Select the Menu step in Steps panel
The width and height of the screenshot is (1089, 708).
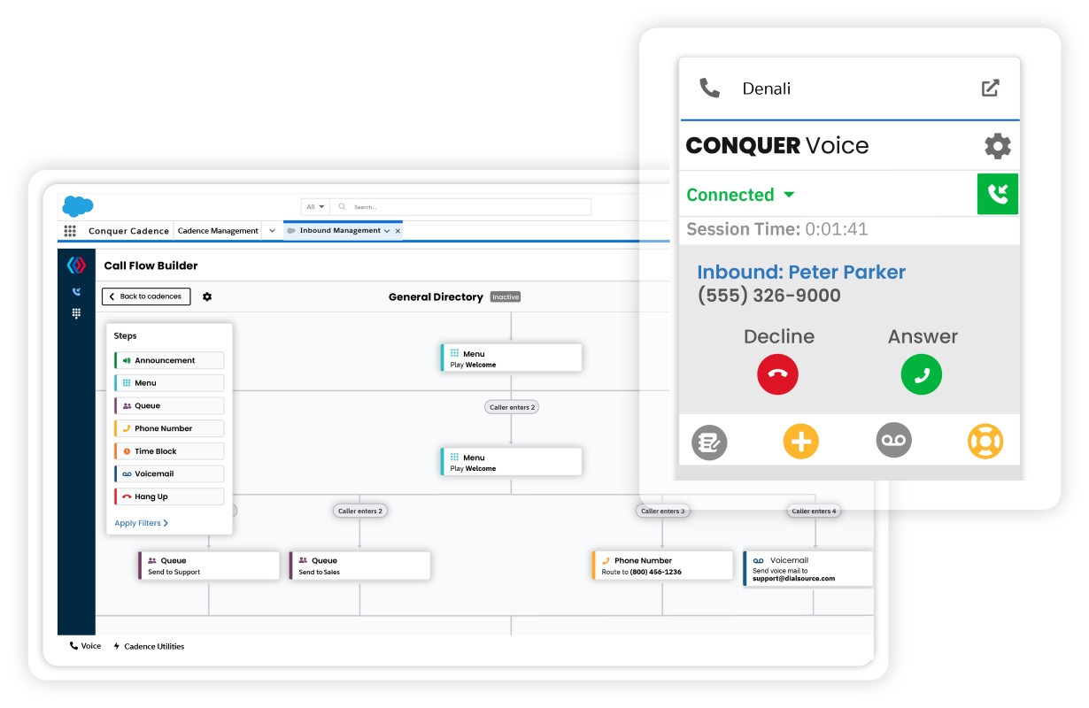169,383
